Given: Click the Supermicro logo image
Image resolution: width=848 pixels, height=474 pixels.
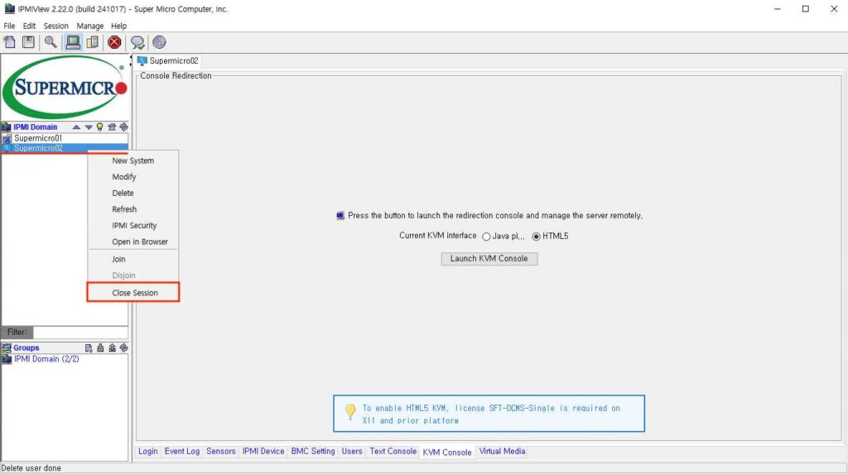Looking at the screenshot, I should tap(65, 88).
